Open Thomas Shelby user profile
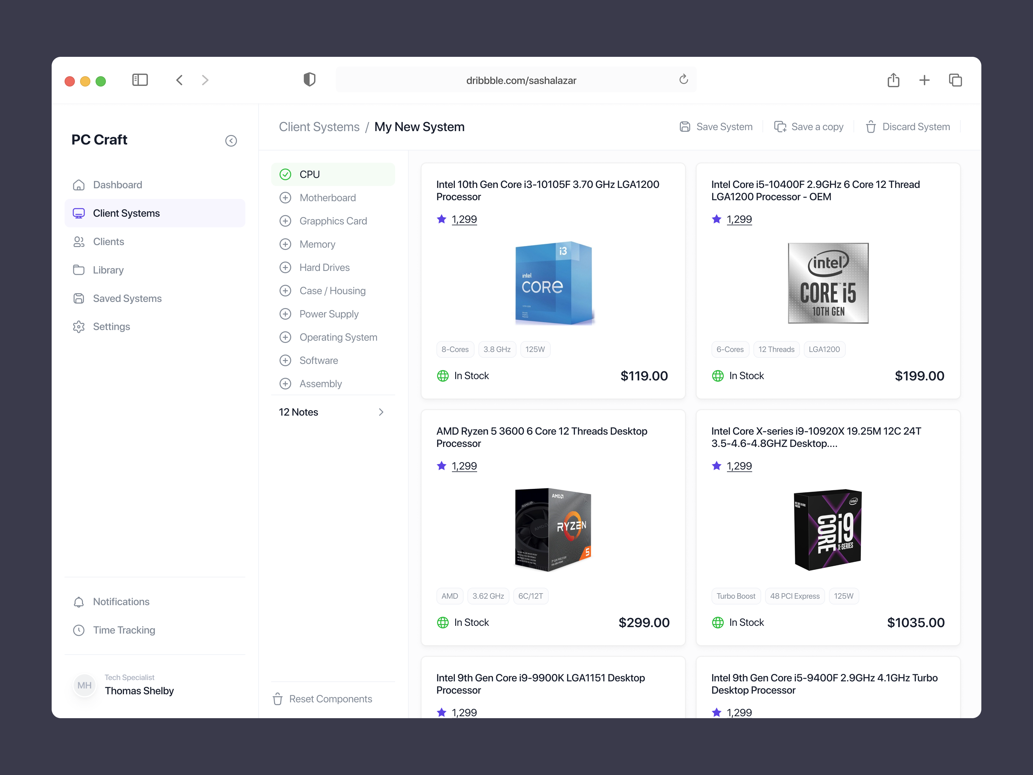This screenshot has width=1033, height=775. click(139, 690)
